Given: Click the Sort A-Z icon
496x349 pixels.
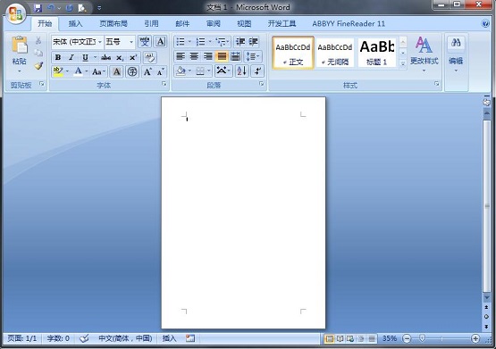Looking at the screenshot, I should point(241,71).
